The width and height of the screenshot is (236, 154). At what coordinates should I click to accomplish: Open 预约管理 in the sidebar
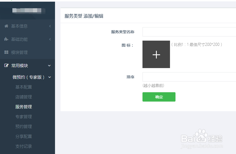[24, 127]
